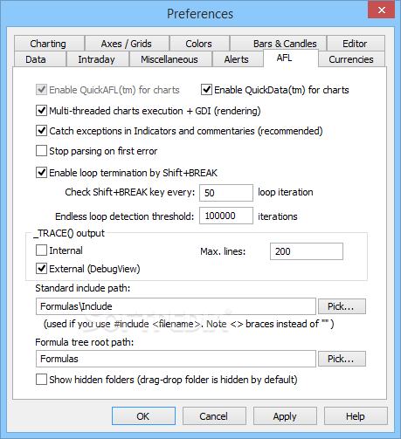The image size is (401, 439).
Task: Select the Colors tab
Action: (199, 44)
